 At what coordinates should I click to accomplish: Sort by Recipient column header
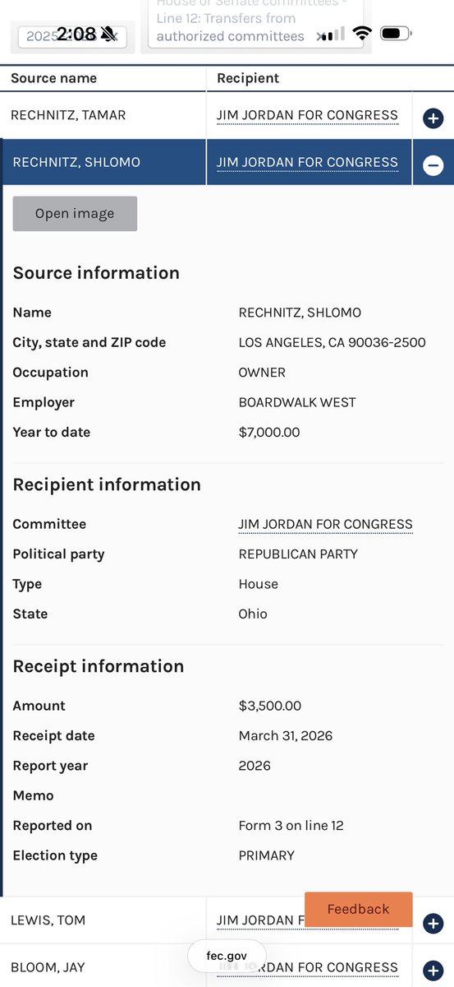click(x=248, y=78)
